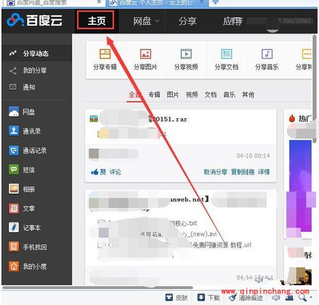
Task: Select the 音乐 filter tab
Action: [x=229, y=95]
